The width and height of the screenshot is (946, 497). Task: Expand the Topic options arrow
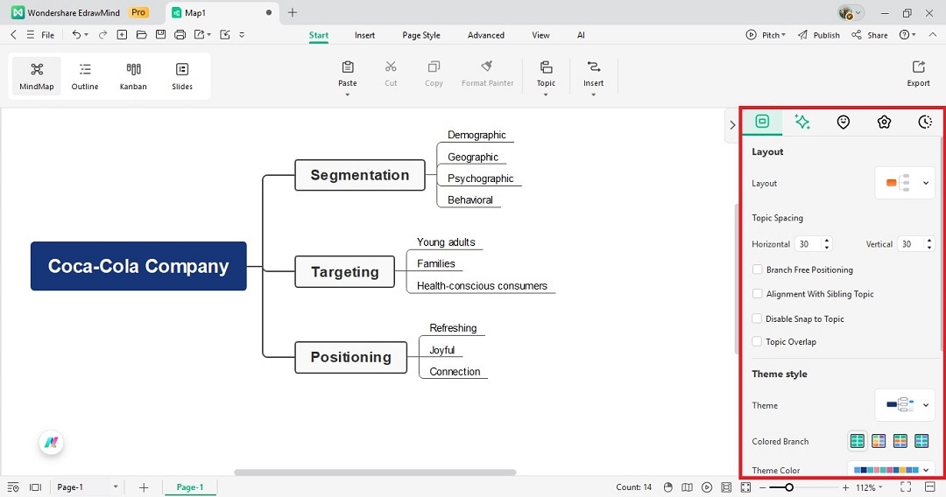(546, 94)
